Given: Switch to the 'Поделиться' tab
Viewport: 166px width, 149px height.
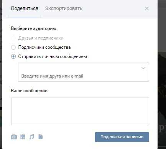Looking at the screenshot, I should (25, 8).
